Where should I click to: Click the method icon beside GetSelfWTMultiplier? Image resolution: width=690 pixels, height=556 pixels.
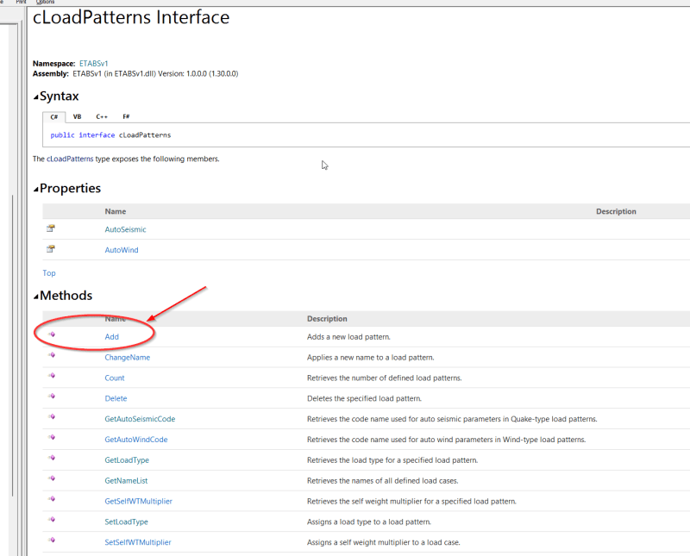52,499
